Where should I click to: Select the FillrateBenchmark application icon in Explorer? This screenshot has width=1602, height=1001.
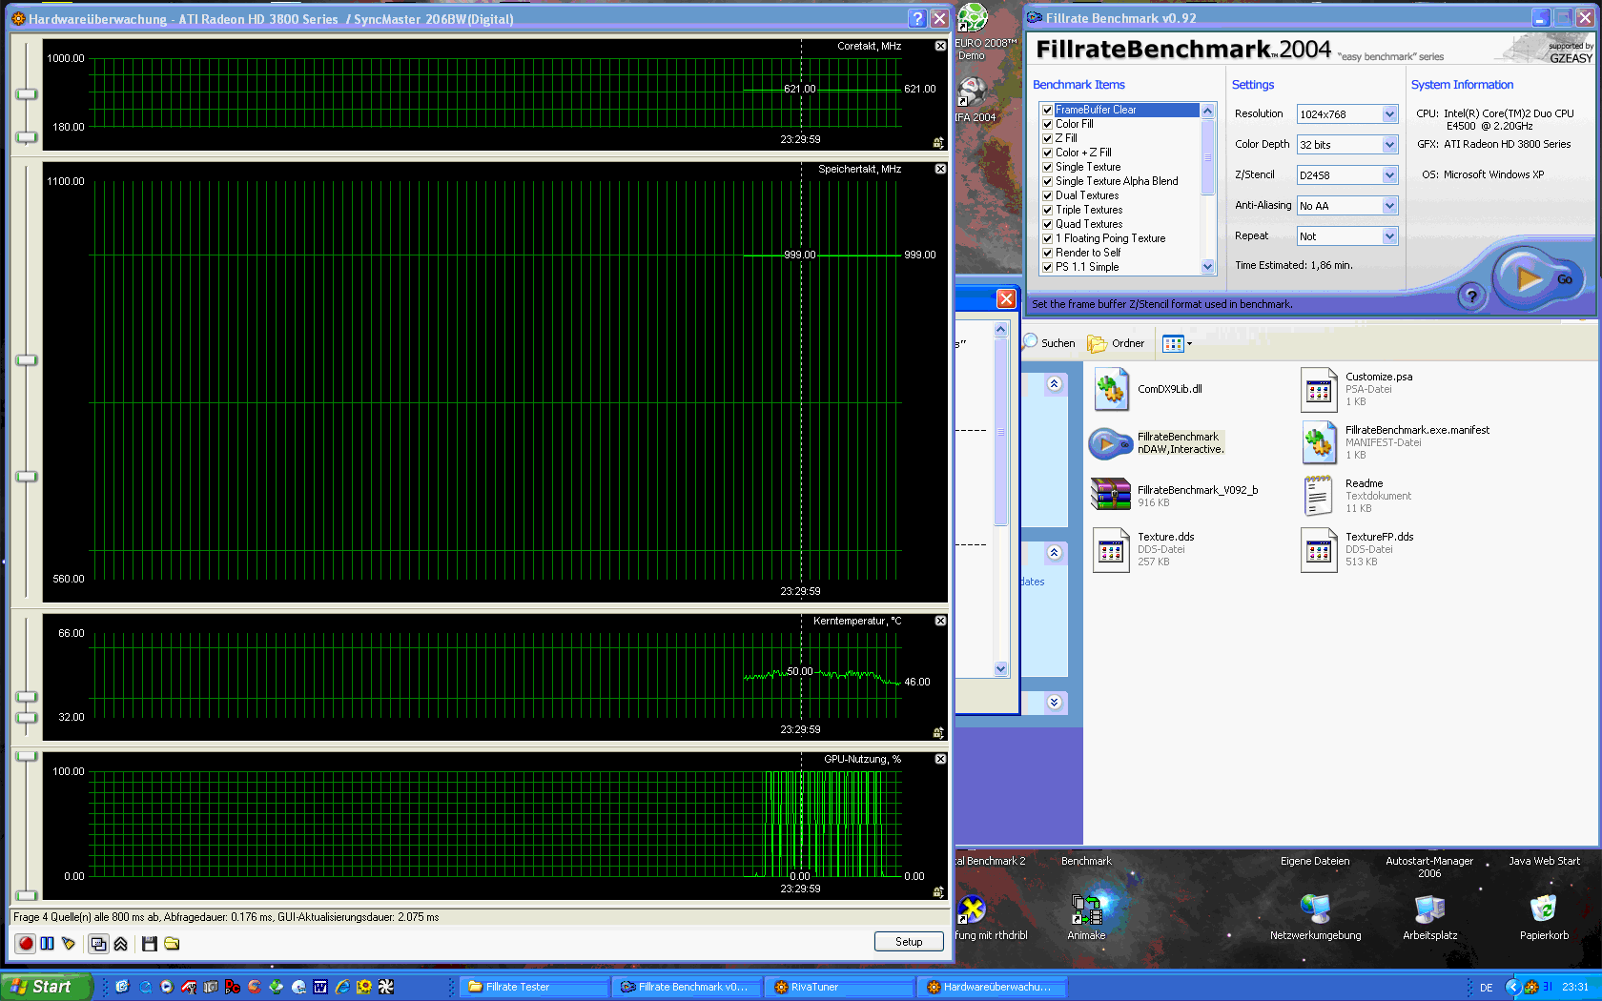(x=1111, y=443)
